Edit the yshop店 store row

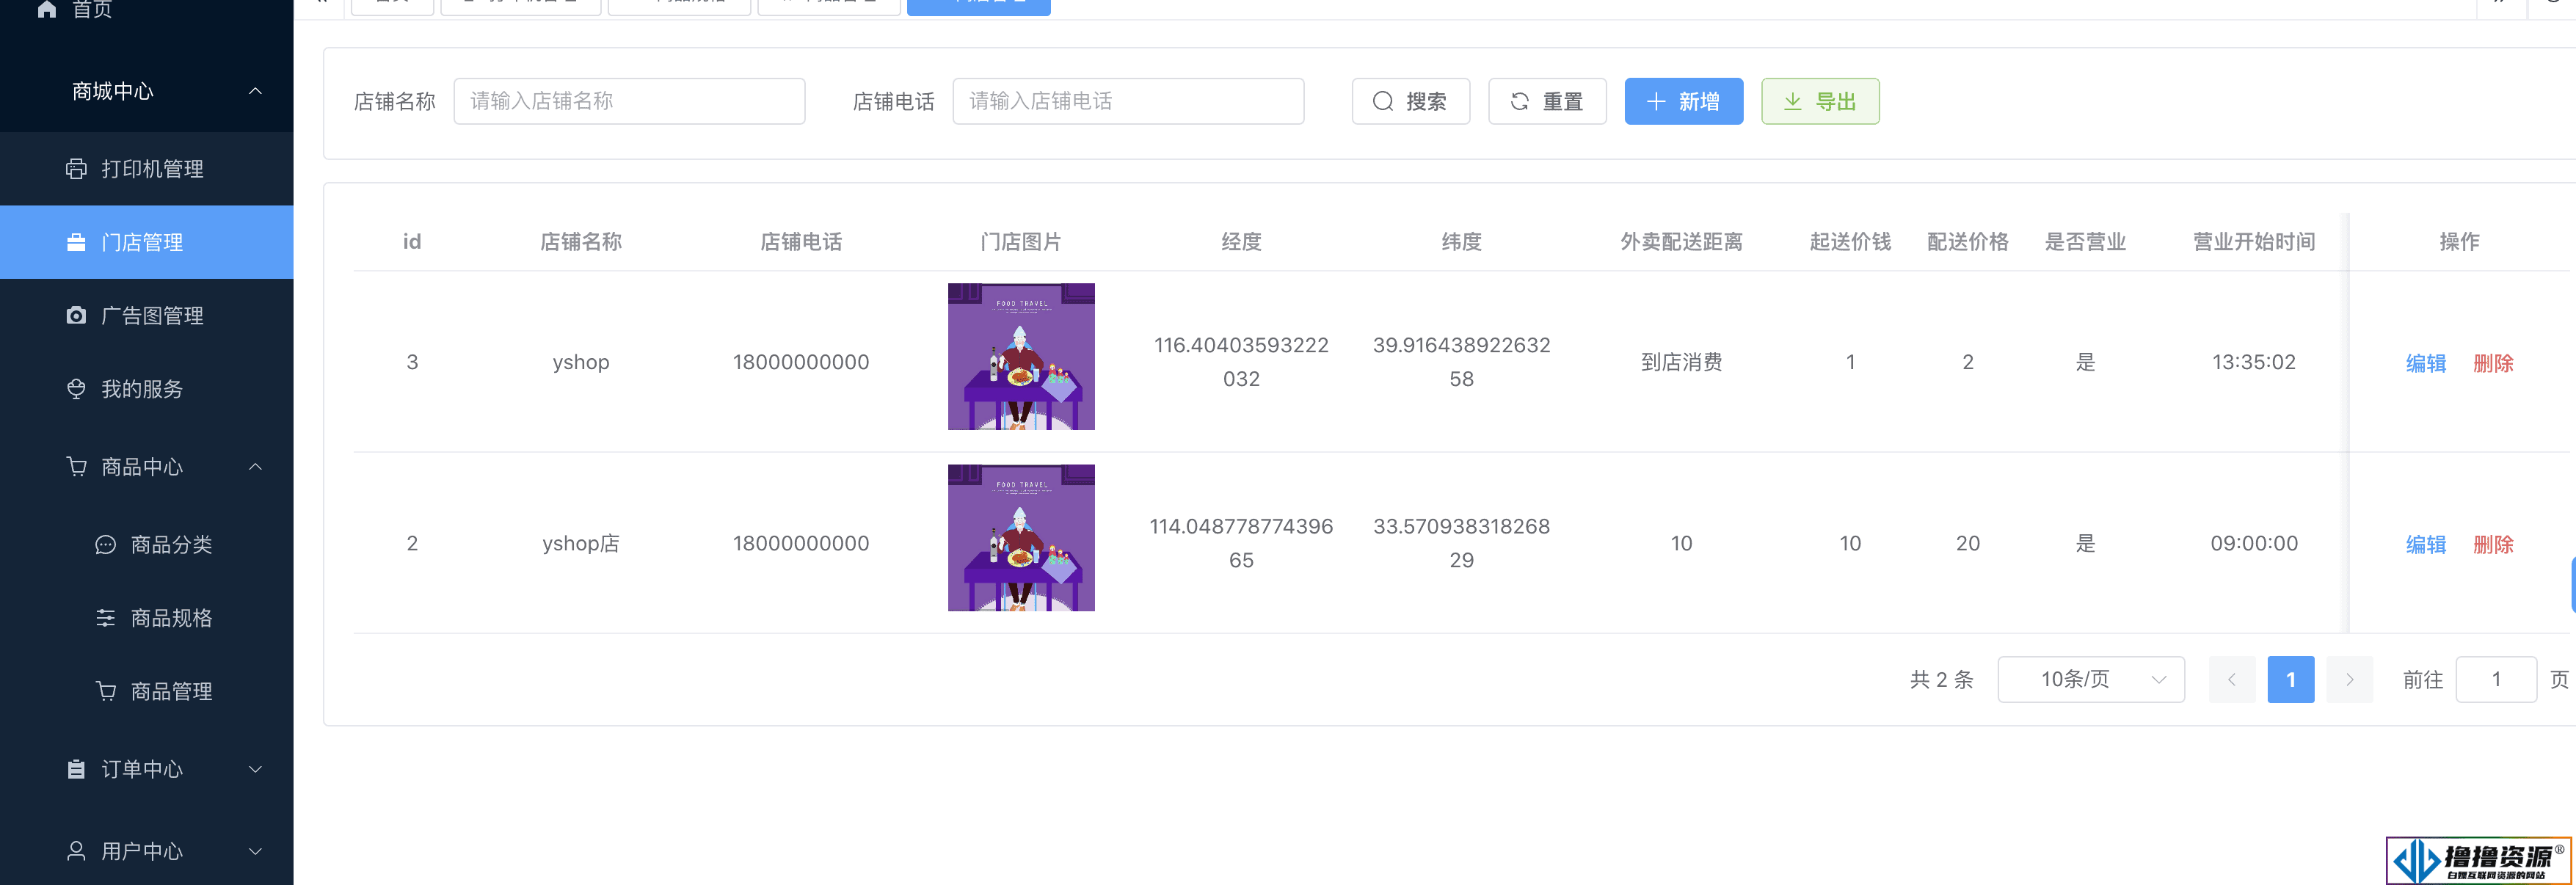pyautogui.click(x=2425, y=545)
